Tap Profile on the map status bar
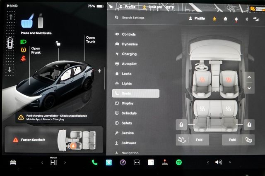Screen dimensions: 265x176 pos(128,7)
